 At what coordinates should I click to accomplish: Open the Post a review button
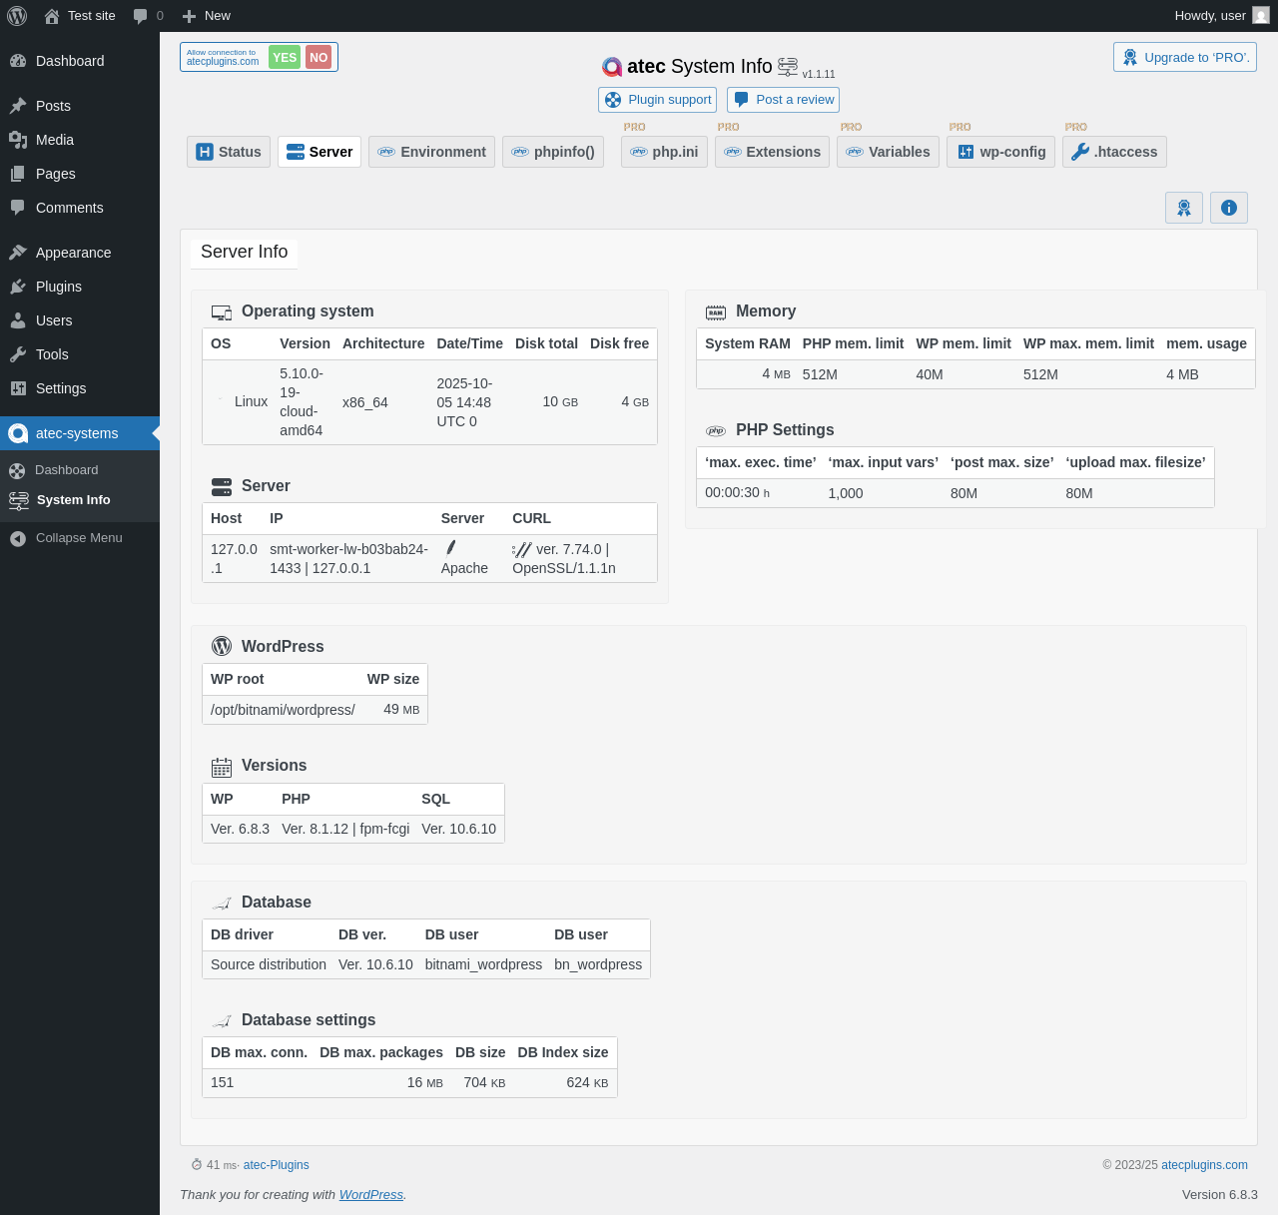click(x=783, y=100)
